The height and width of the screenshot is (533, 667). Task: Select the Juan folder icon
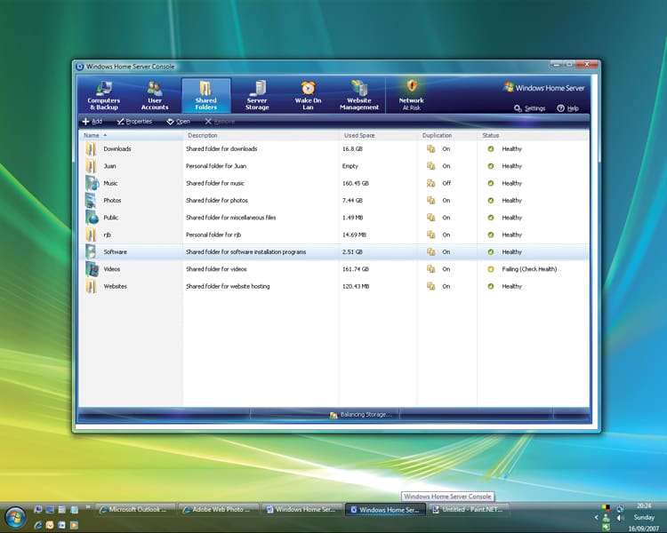pos(91,166)
